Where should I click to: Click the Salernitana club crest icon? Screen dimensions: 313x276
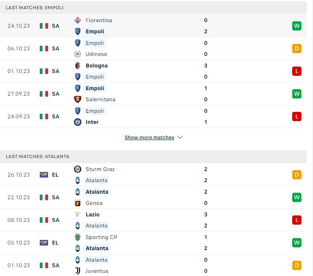[78, 99]
